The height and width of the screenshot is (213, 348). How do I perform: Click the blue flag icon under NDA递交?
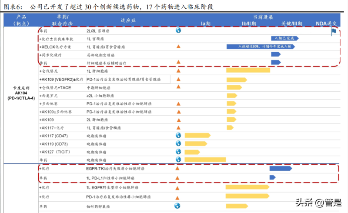pos(334,31)
